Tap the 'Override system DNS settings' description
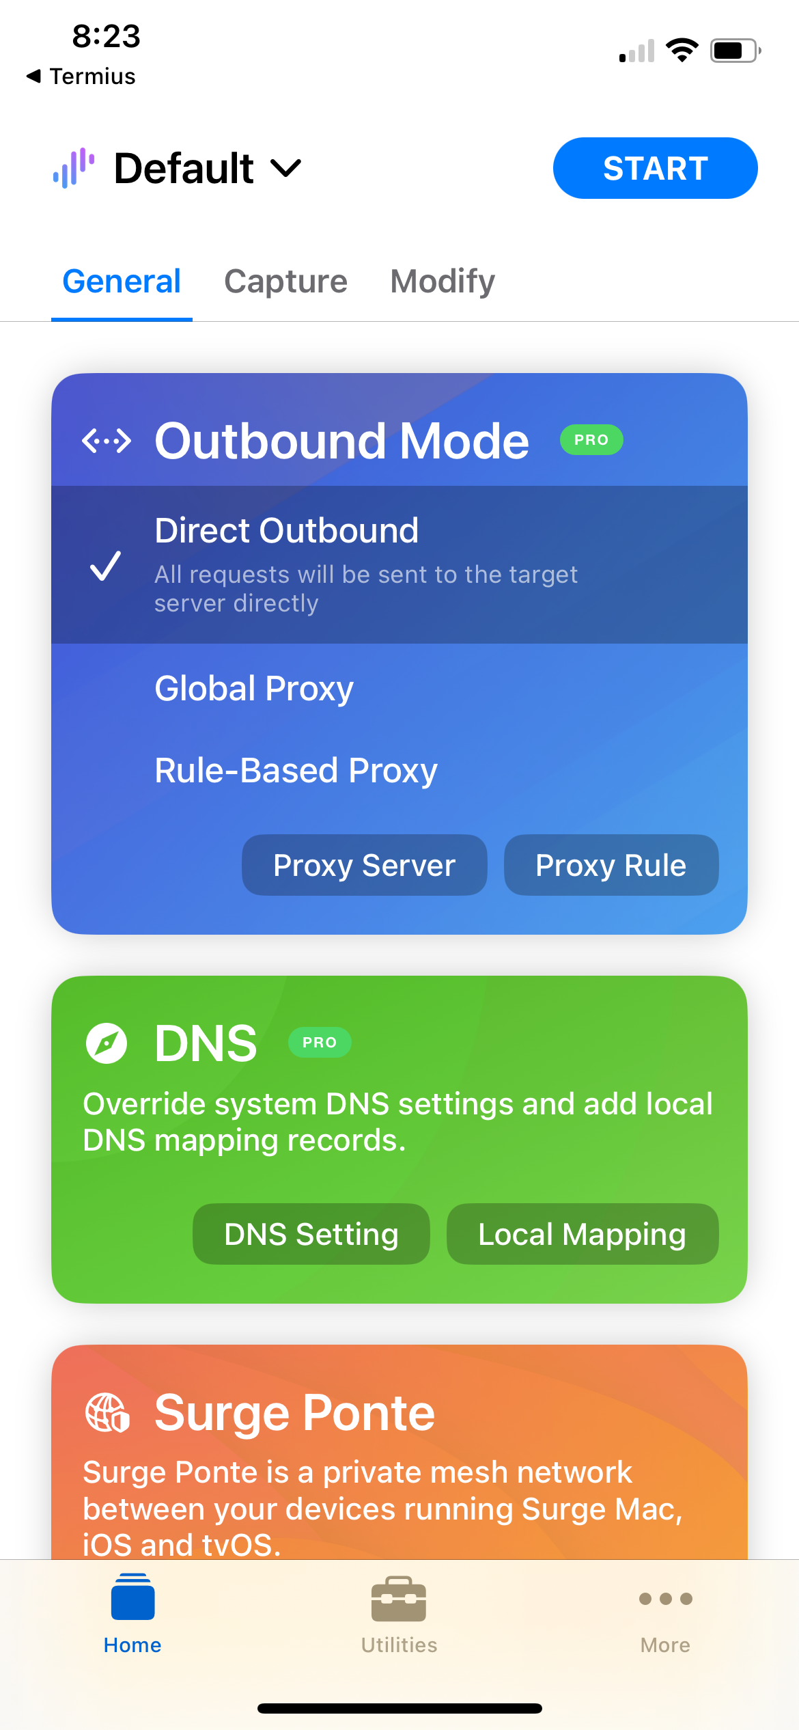Screen dimensions: 799x1730 tap(397, 1122)
